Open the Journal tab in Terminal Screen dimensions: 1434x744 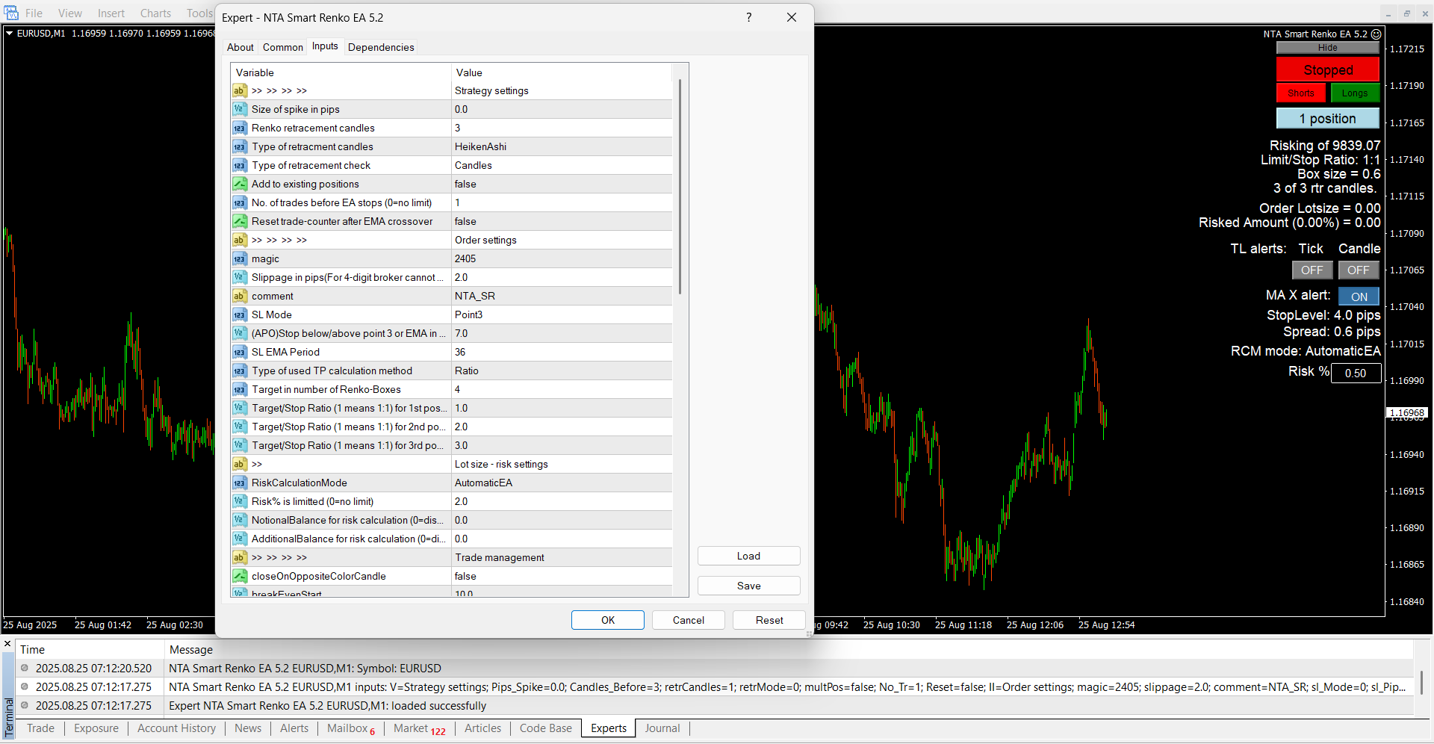tap(662, 728)
